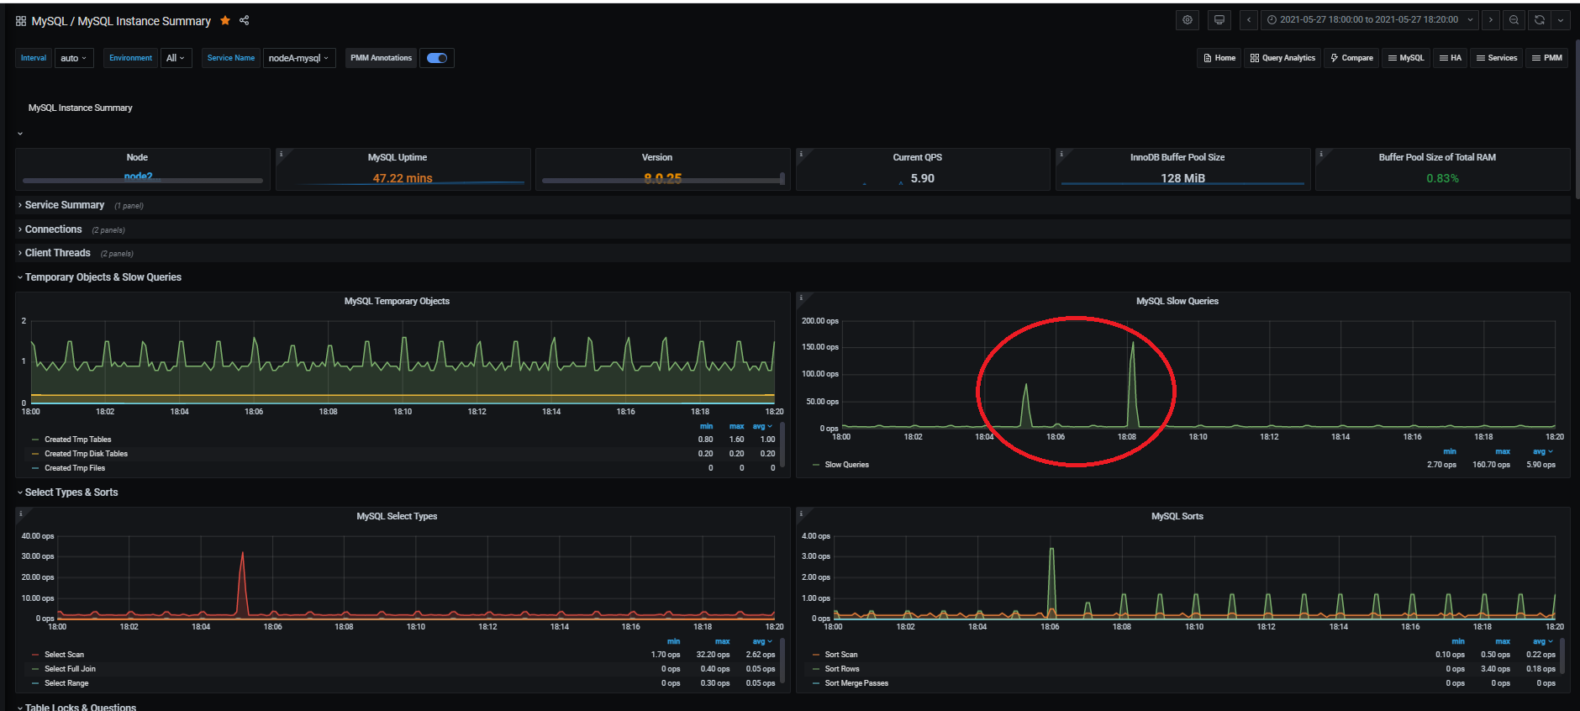Open the HA dashboards menu
Image resolution: width=1580 pixels, height=711 pixels.
pos(1451,58)
